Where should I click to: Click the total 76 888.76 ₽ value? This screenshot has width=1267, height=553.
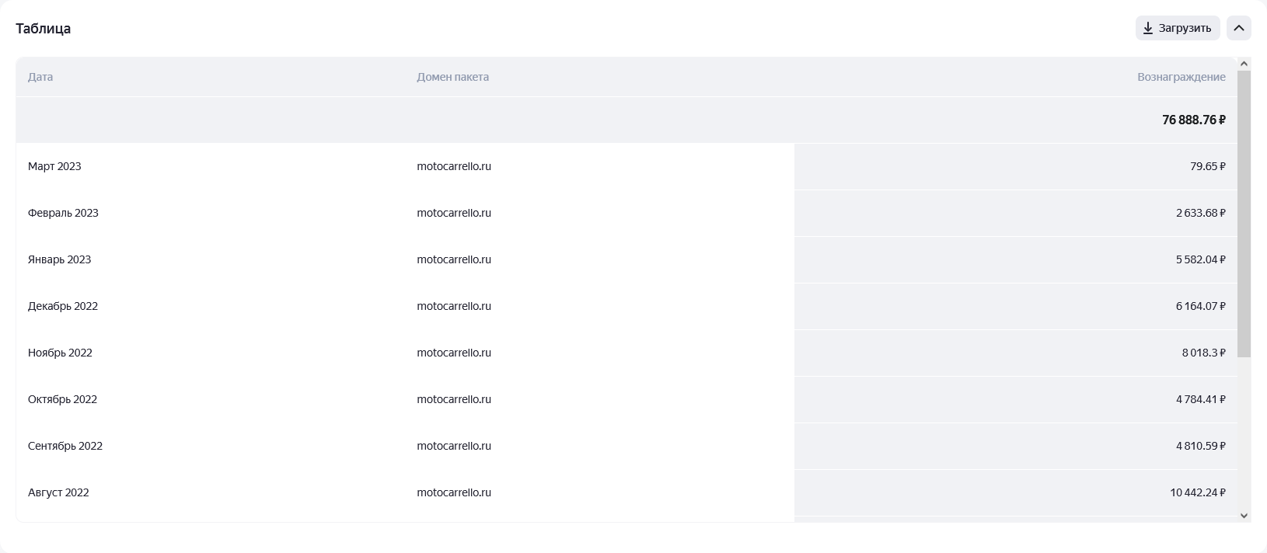[x=1194, y=120]
